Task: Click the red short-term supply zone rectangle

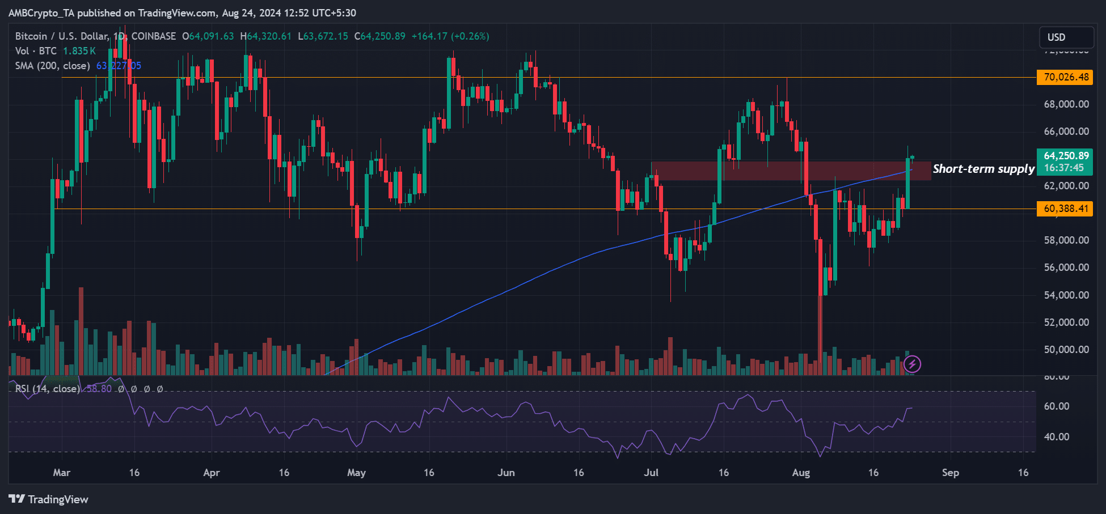Action: 791,171
